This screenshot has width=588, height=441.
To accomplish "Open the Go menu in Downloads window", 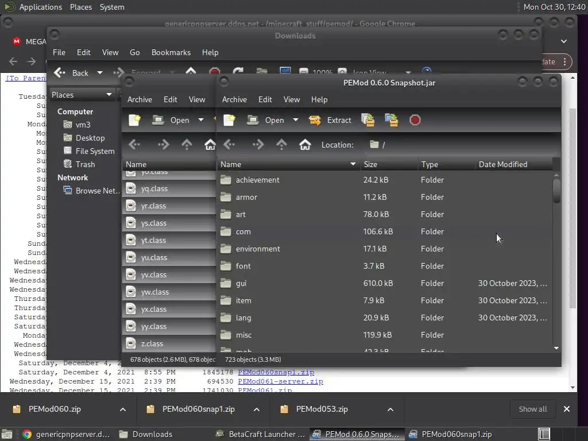I will click(134, 52).
